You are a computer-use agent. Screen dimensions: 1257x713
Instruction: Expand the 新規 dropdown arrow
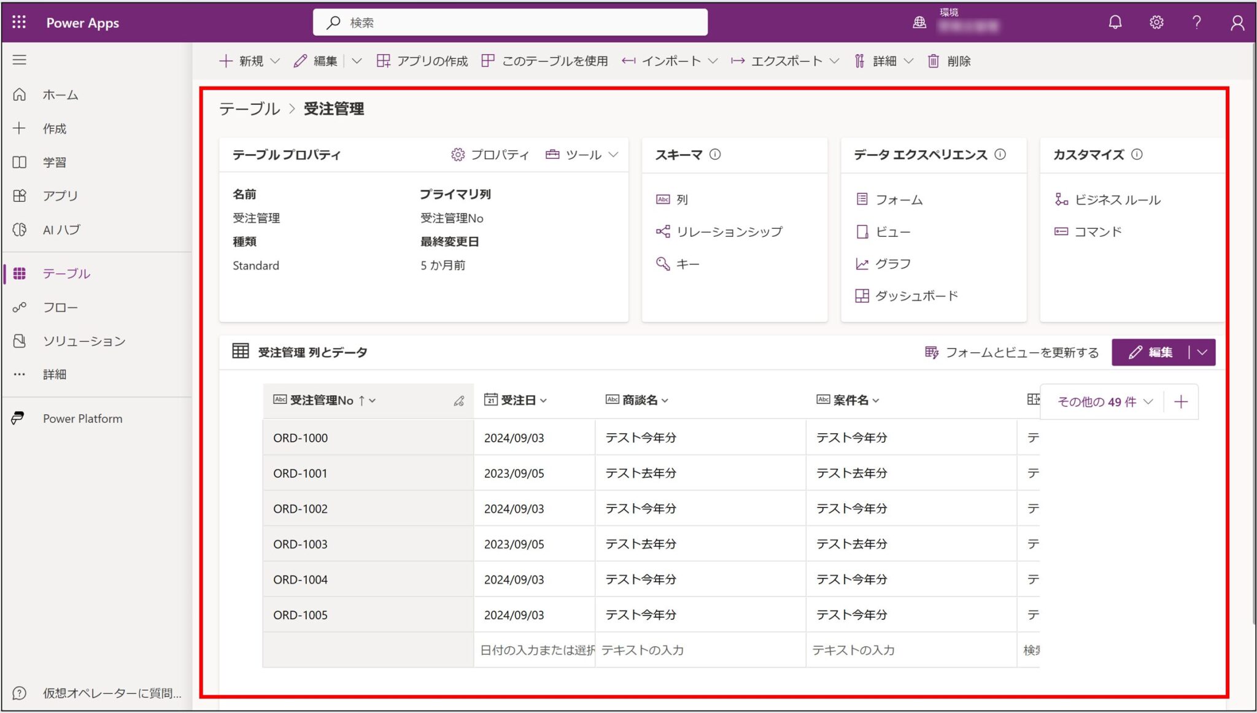[x=276, y=61]
